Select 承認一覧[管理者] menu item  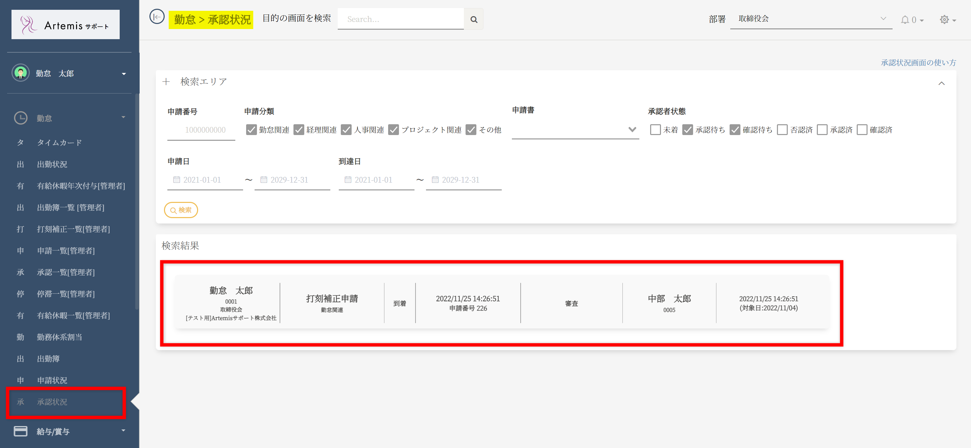click(x=66, y=272)
